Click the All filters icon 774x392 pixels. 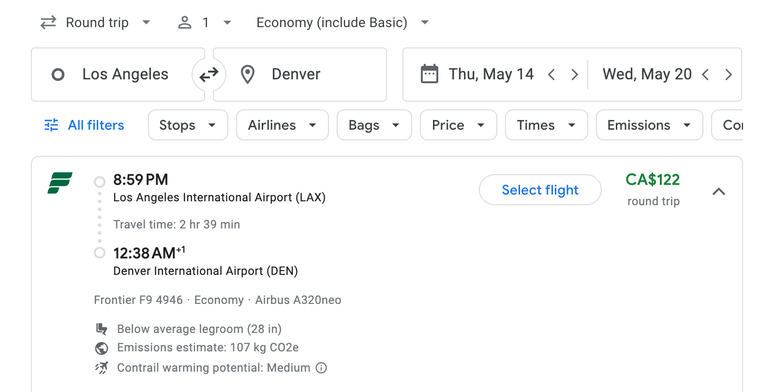51,125
